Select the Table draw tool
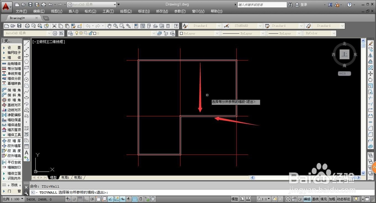 point(27,147)
